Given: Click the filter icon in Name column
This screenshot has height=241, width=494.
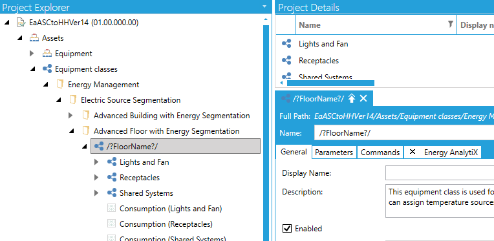Looking at the screenshot, I should click(451, 24).
